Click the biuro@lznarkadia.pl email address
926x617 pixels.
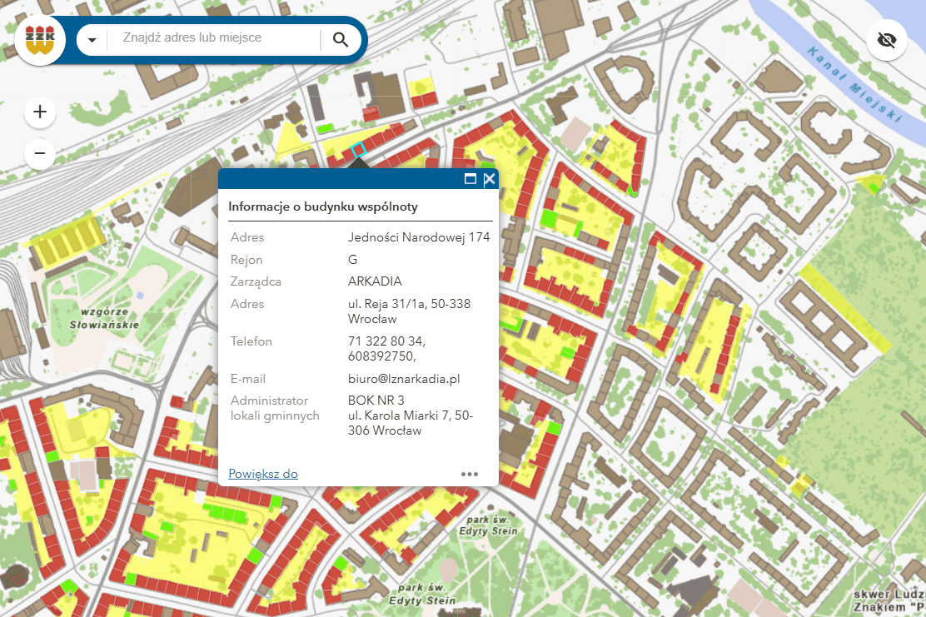point(404,379)
